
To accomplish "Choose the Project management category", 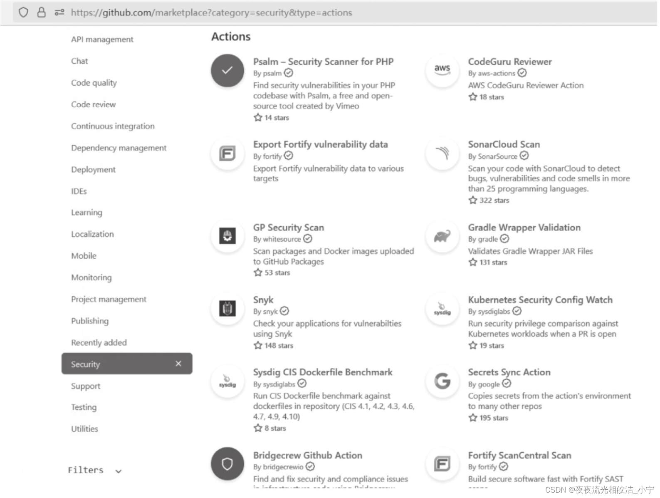I will point(109,299).
